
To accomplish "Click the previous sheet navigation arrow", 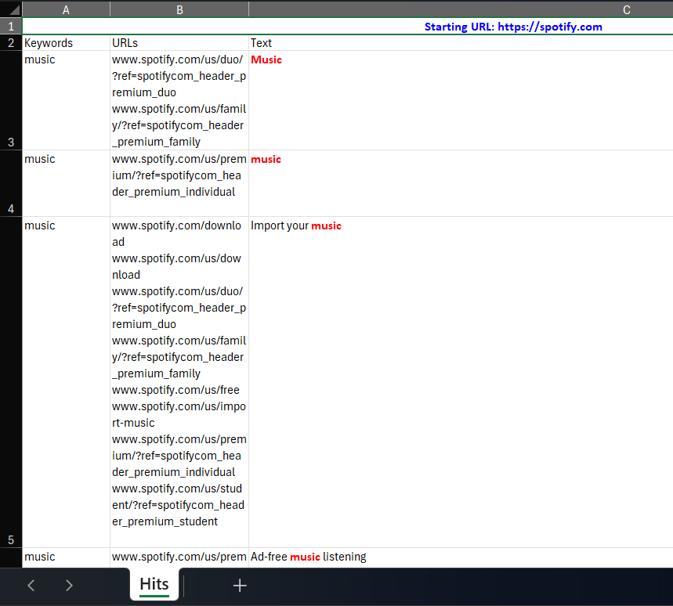I will pos(31,585).
